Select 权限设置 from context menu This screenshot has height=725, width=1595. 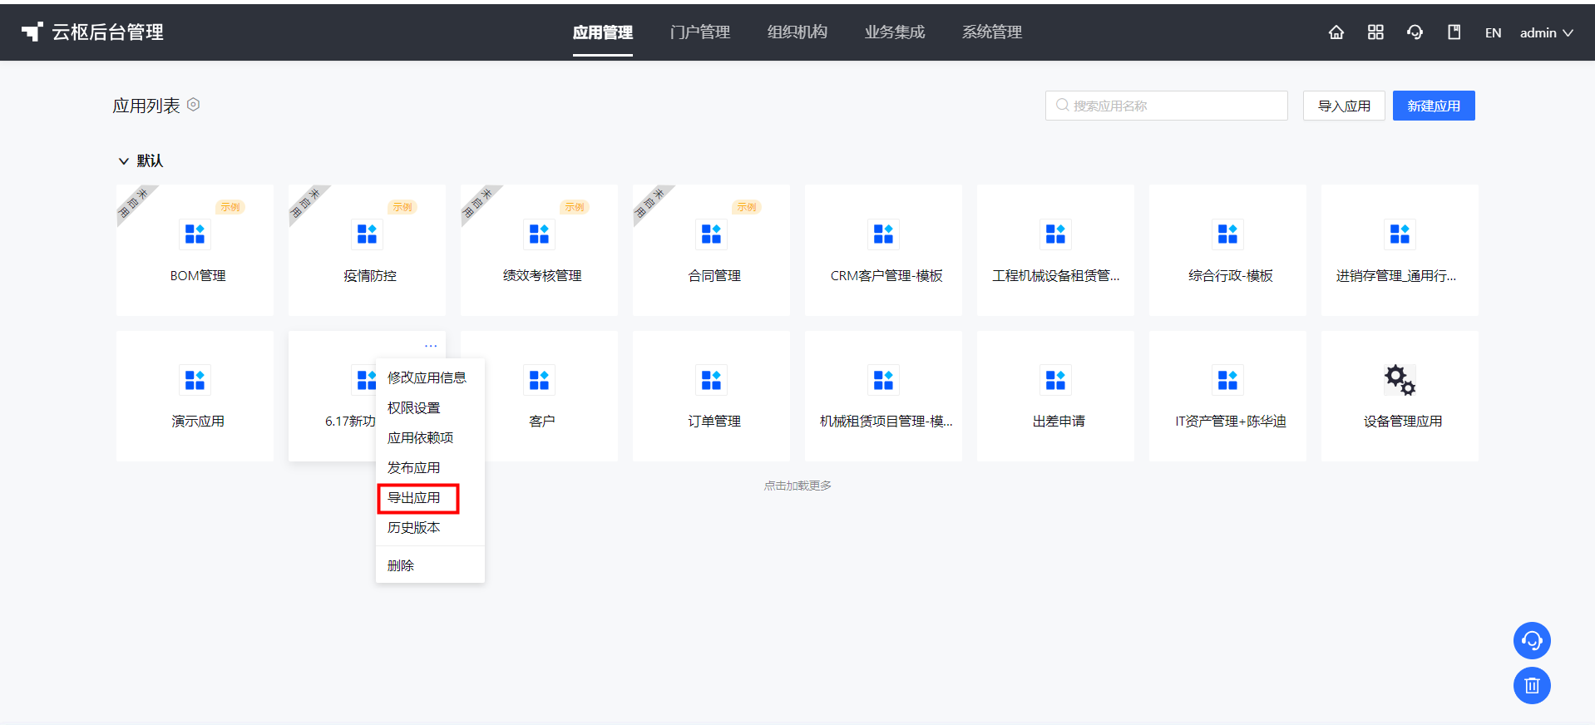(x=430, y=407)
